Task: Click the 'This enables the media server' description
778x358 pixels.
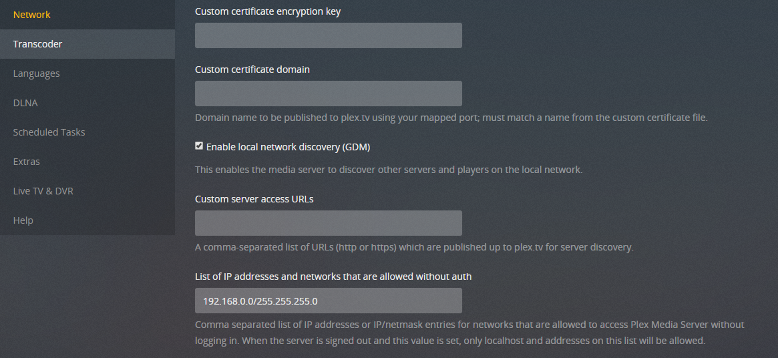Action: tap(388, 170)
